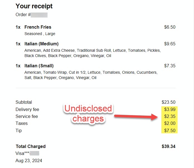Screen dimensions: 194x168
Task: Select the Service fee label
Action: click(27, 116)
